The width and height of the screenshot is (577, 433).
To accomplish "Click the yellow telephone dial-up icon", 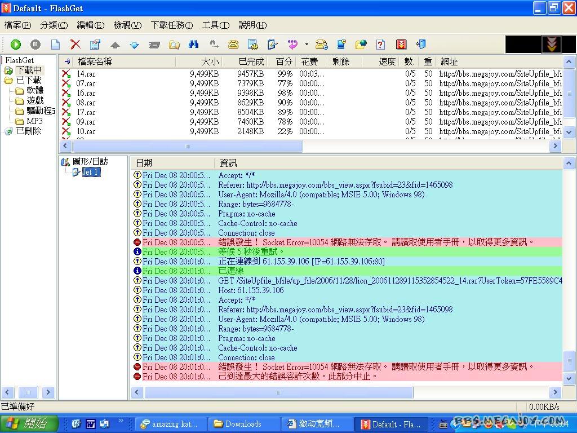I will 233,45.
